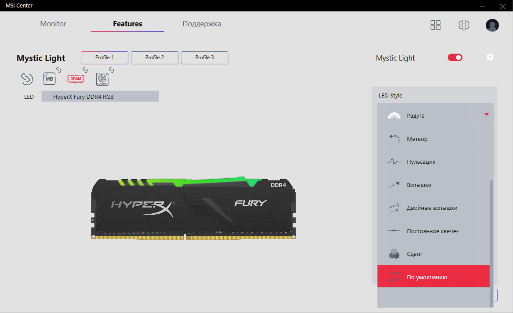Toggle the link icon above MB
This screenshot has height=313, width=513.
[58, 70]
